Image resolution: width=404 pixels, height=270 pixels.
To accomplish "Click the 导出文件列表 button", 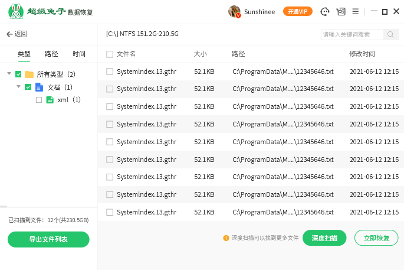I will (x=48, y=239).
